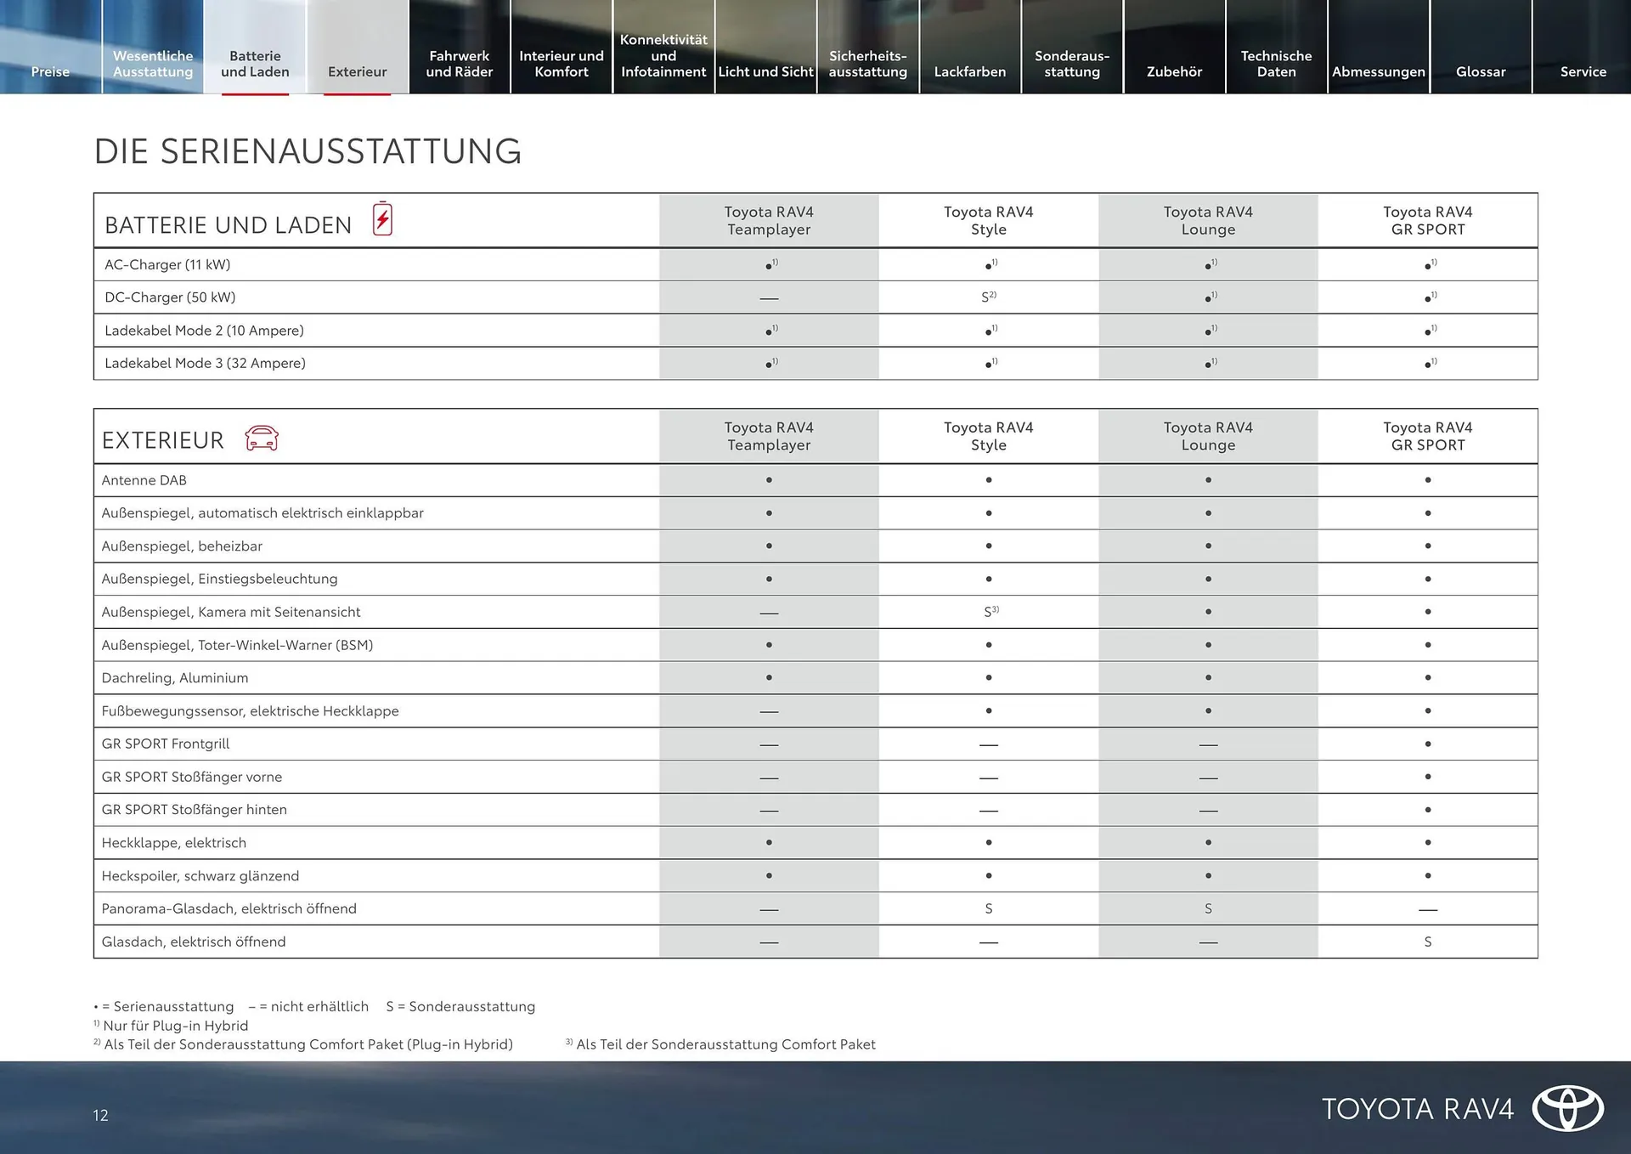
Task: Select the Licht und Sicht tab
Action: point(765,71)
